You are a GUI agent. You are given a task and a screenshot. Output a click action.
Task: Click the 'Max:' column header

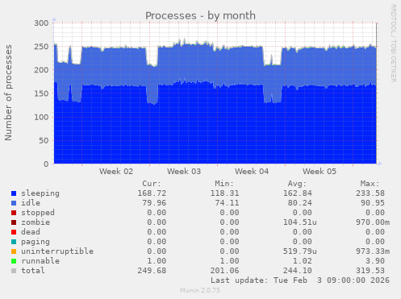370,184
